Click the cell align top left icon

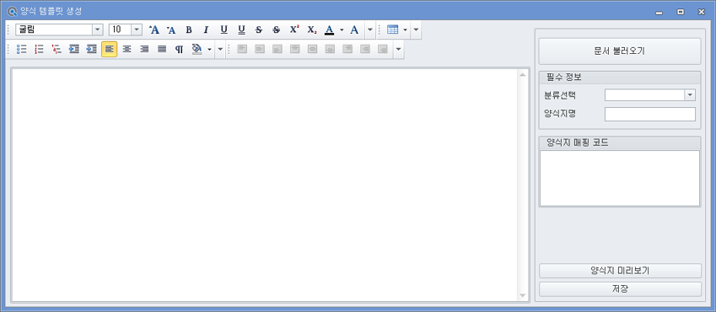click(x=242, y=49)
